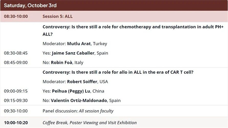Click moderator name Robert Soiffer
Viewport: 228px width, 128px height.
82,82
